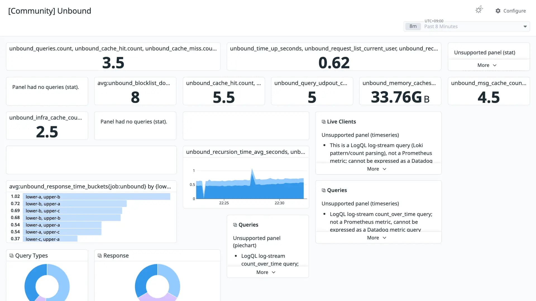Screen dimensions: 536x301
Task: Click the icon beside Queries piechart title
Action: pyautogui.click(x=235, y=225)
